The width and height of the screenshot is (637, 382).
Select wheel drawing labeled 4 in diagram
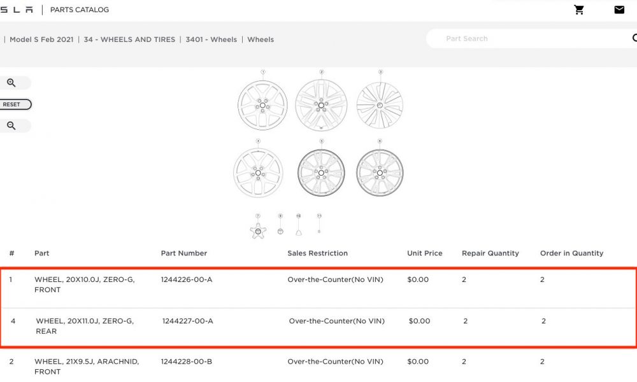[x=258, y=173]
